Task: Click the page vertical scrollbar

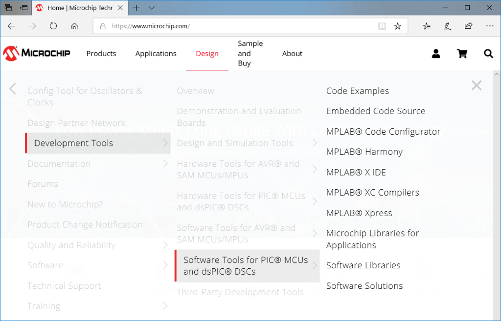Action: click(x=497, y=195)
